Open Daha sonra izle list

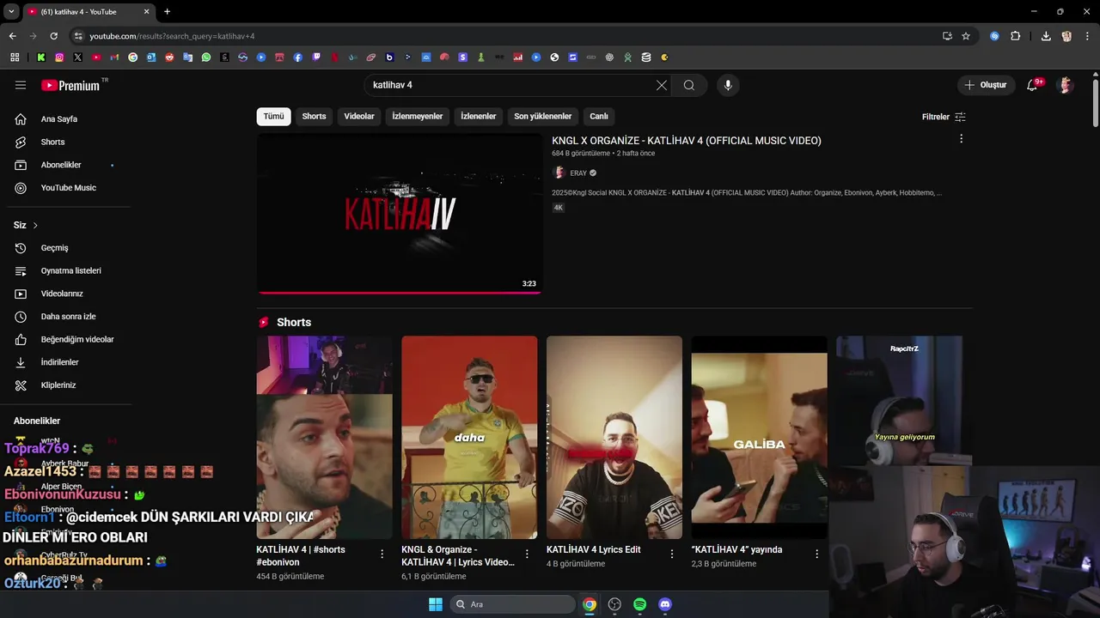pyautogui.click(x=69, y=317)
